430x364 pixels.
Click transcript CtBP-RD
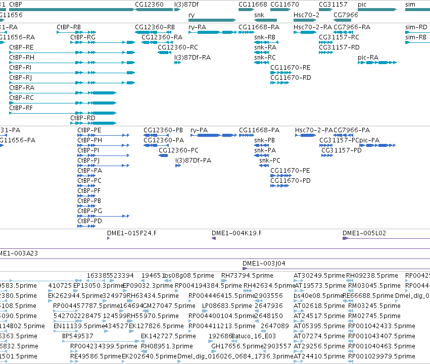point(93,123)
